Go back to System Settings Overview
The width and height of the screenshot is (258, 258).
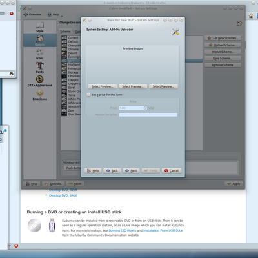click(x=32, y=14)
